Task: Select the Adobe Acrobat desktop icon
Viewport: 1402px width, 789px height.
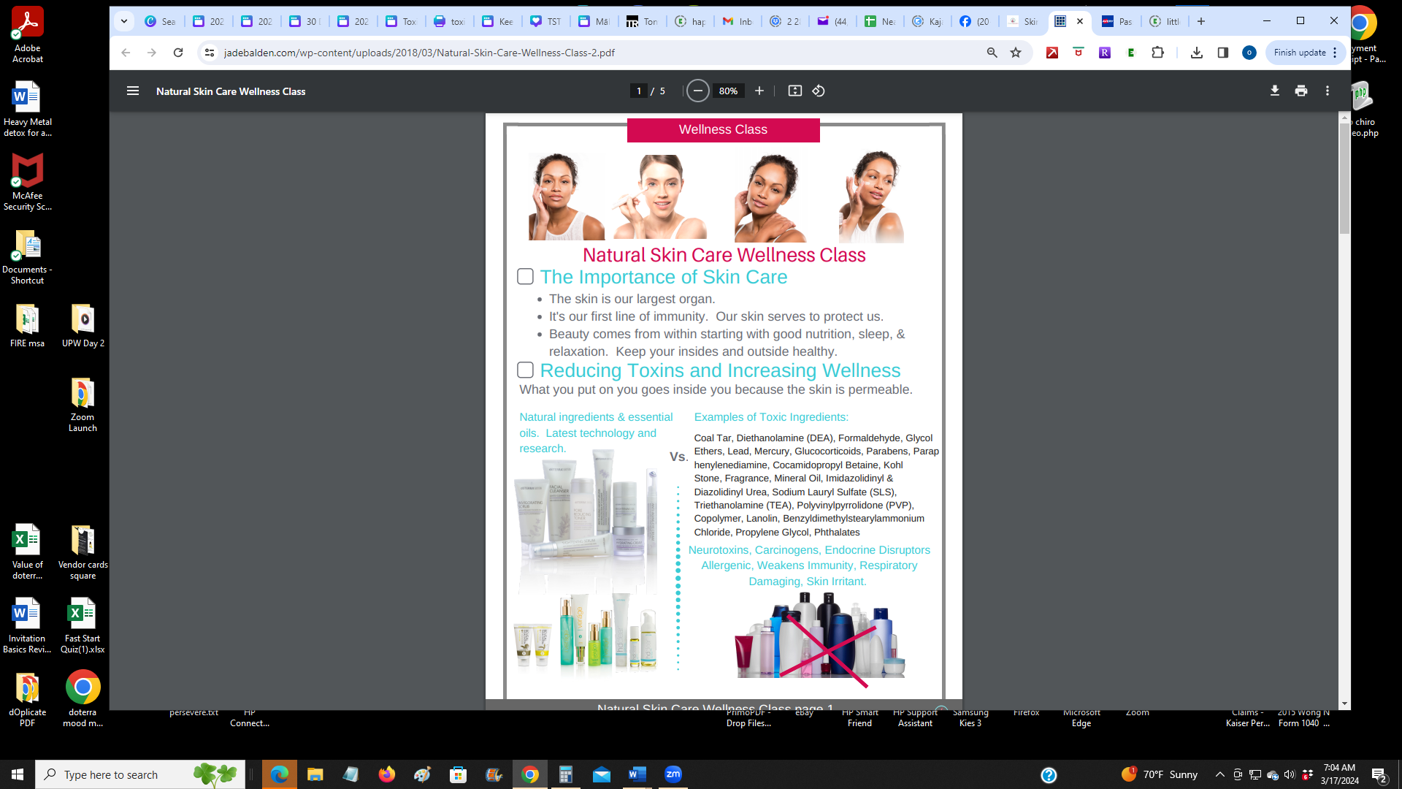Action: click(x=27, y=35)
